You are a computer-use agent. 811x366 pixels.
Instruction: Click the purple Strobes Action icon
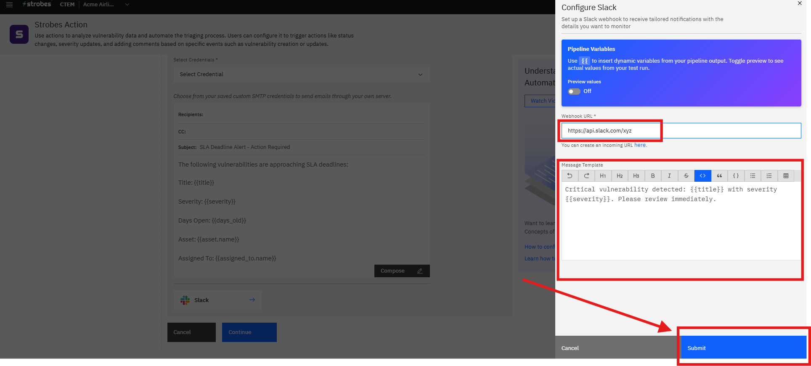coord(19,34)
